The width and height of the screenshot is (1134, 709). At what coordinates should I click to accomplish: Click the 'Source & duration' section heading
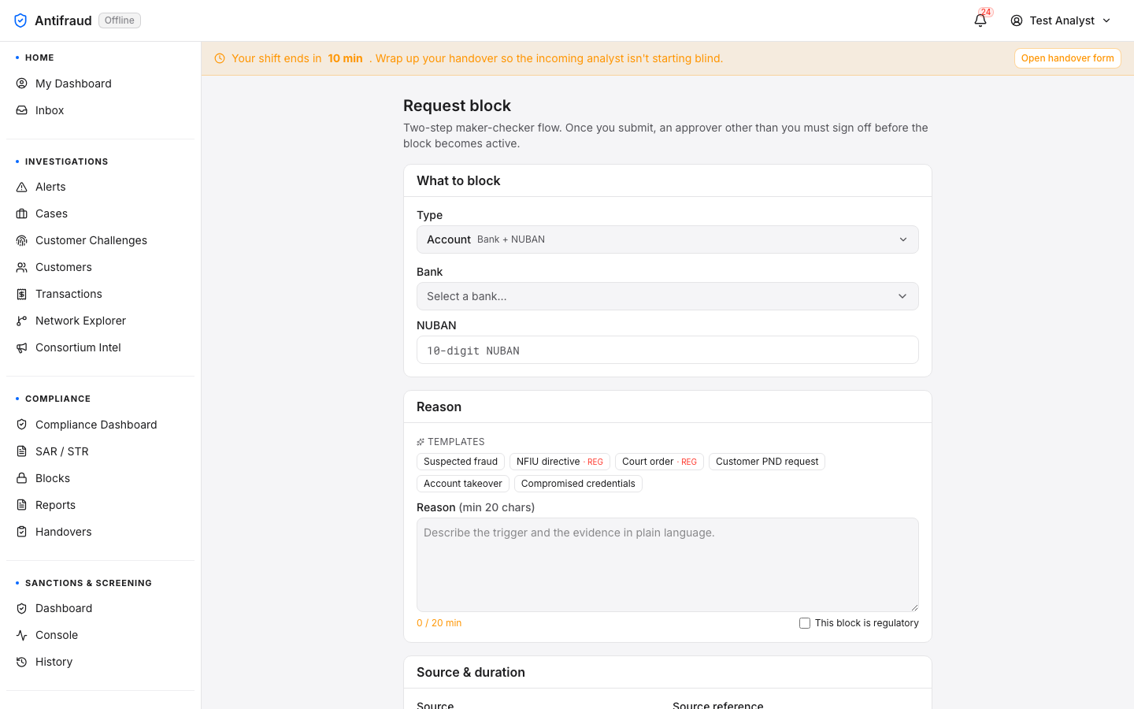471,672
